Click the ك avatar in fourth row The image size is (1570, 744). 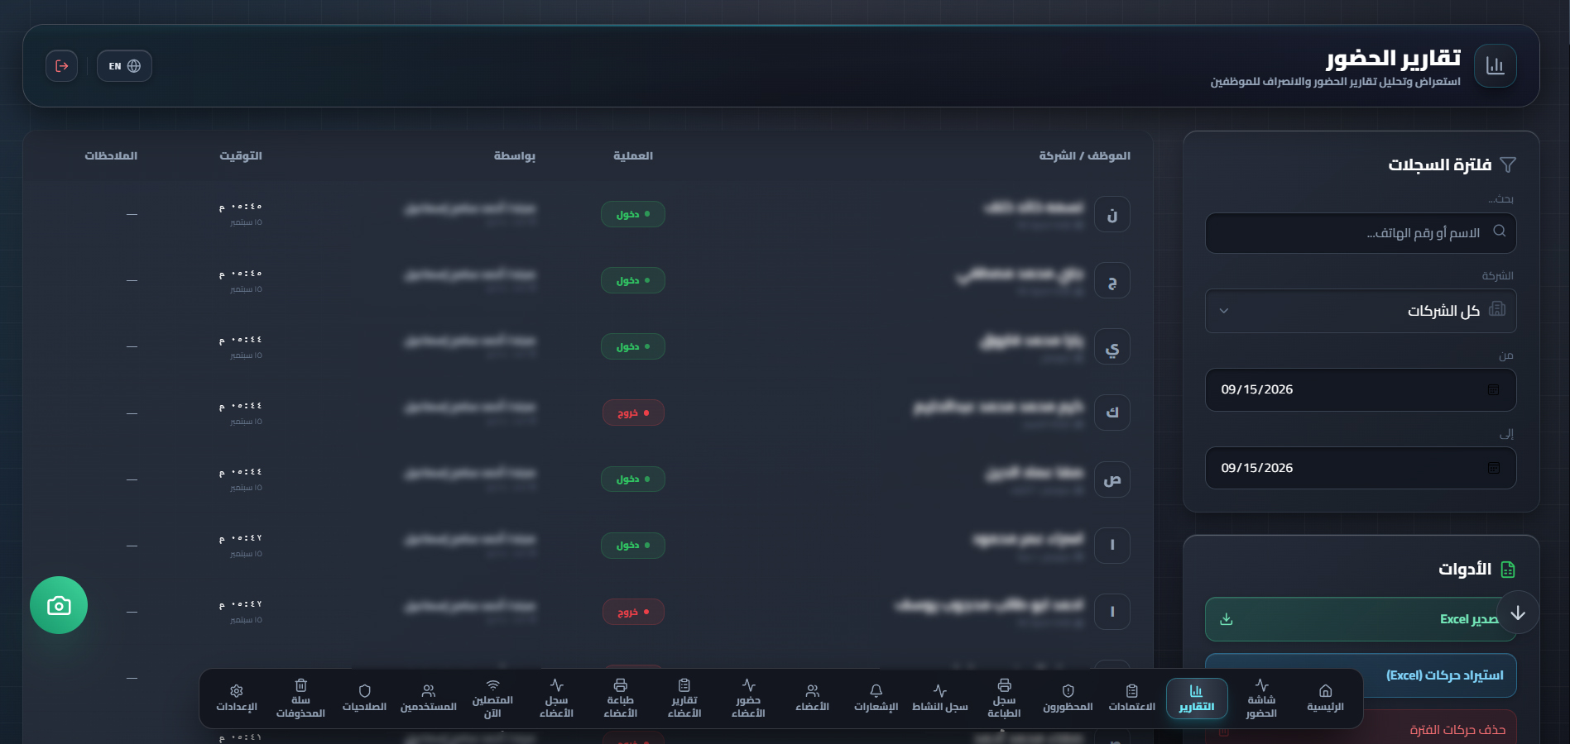[x=1111, y=413]
